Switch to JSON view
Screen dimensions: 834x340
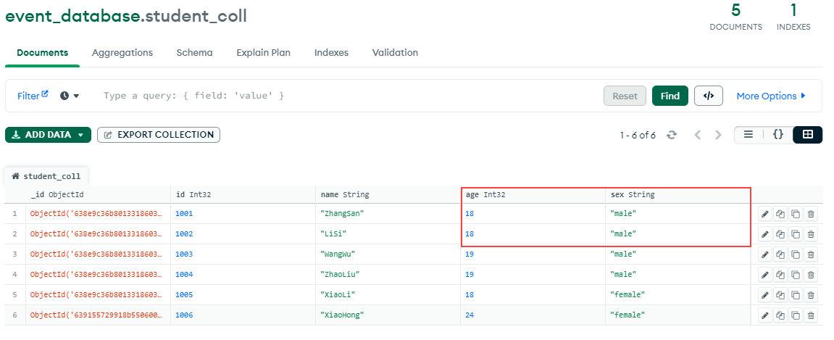777,135
